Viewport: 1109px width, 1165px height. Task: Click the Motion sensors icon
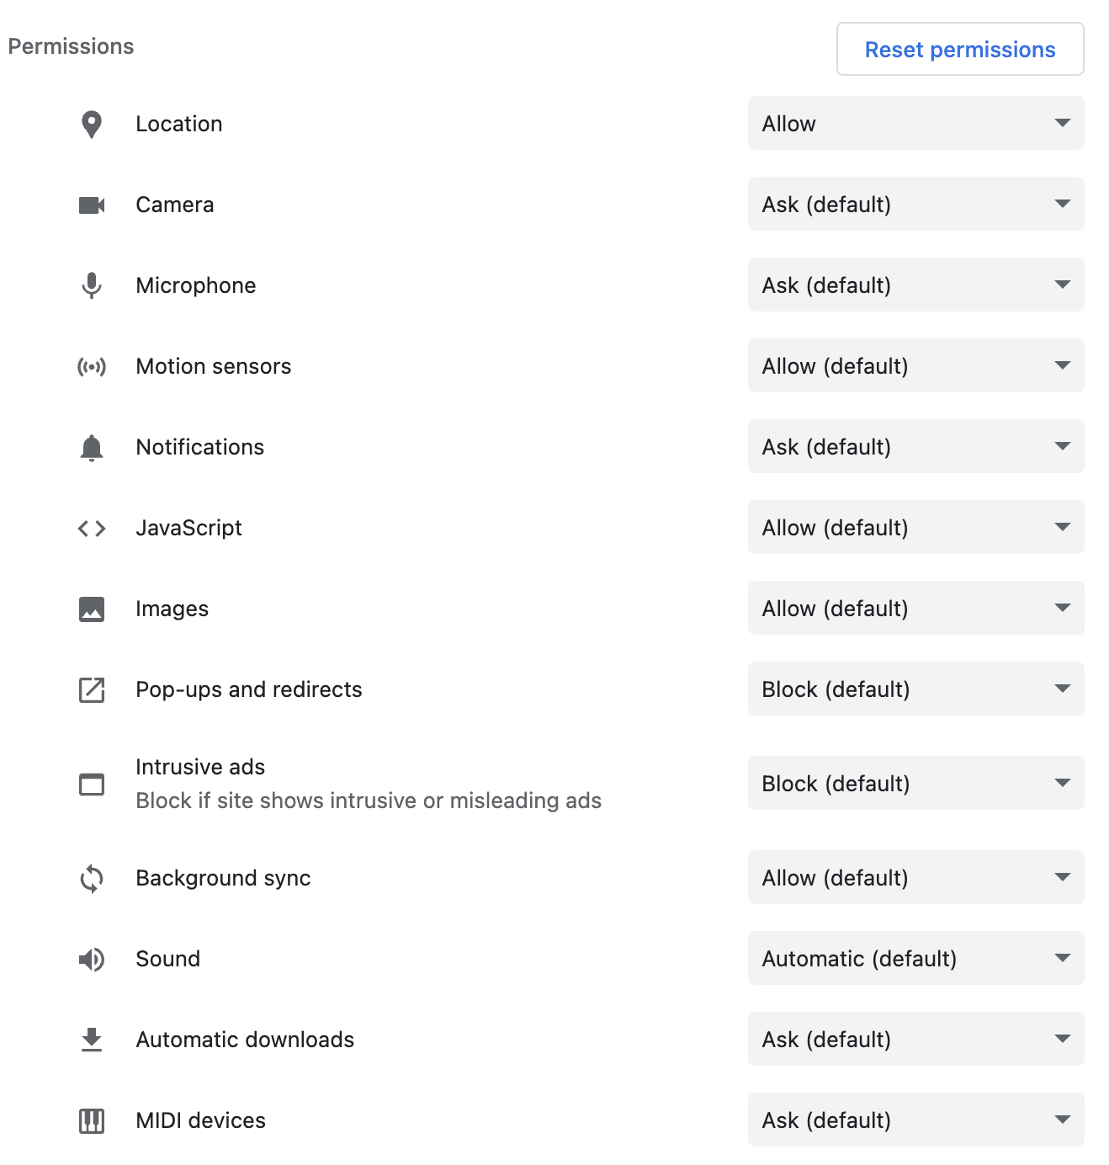click(x=92, y=366)
